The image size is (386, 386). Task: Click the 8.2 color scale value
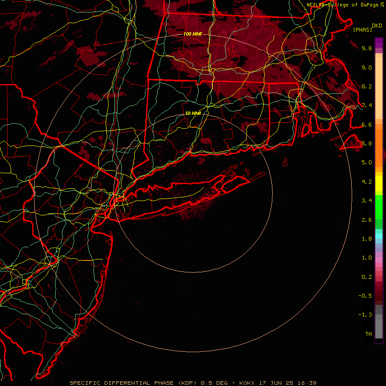tap(367, 86)
